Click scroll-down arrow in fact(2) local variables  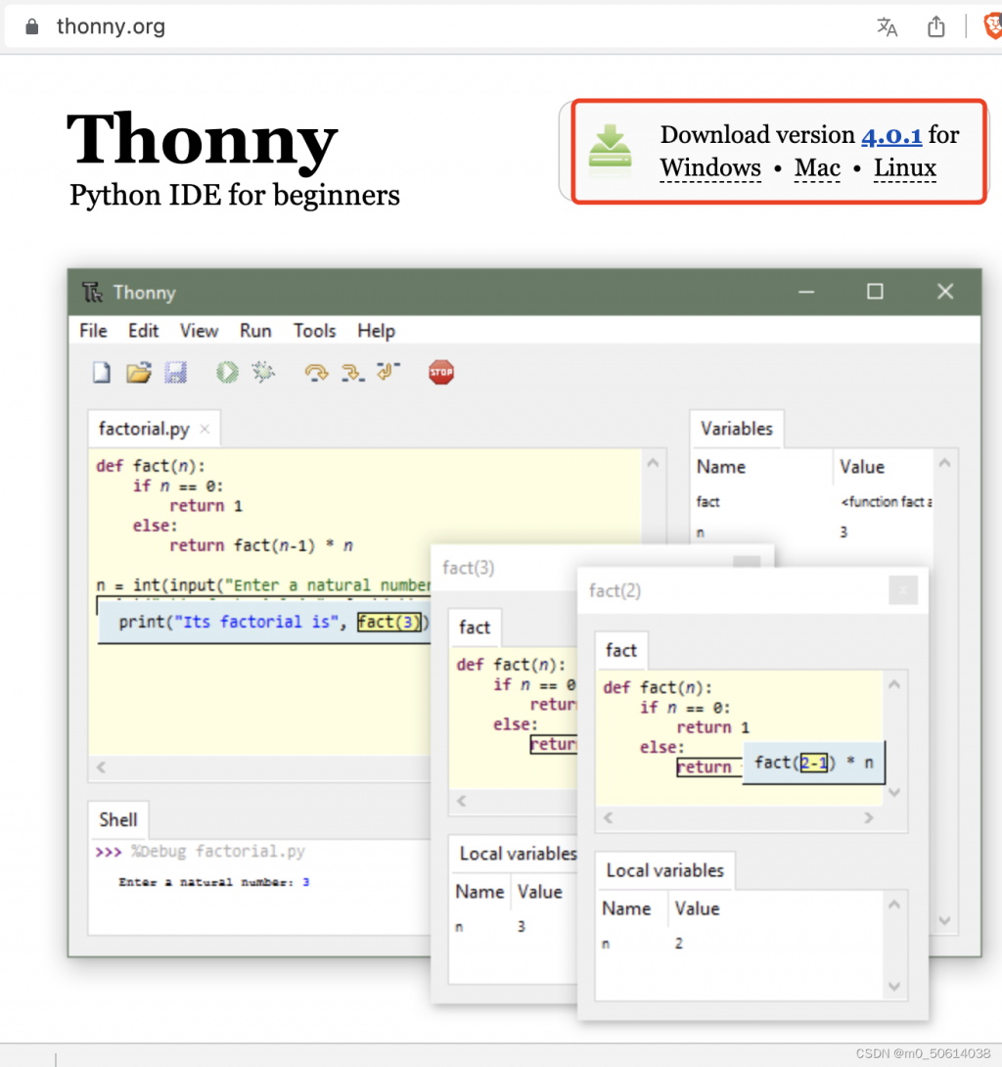894,987
